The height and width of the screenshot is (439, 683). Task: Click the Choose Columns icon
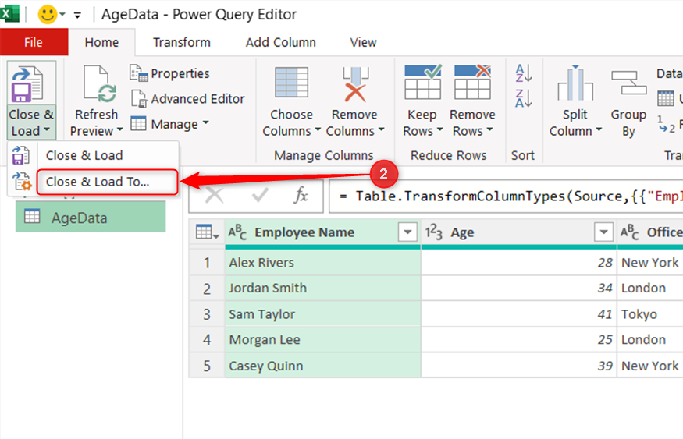click(291, 82)
